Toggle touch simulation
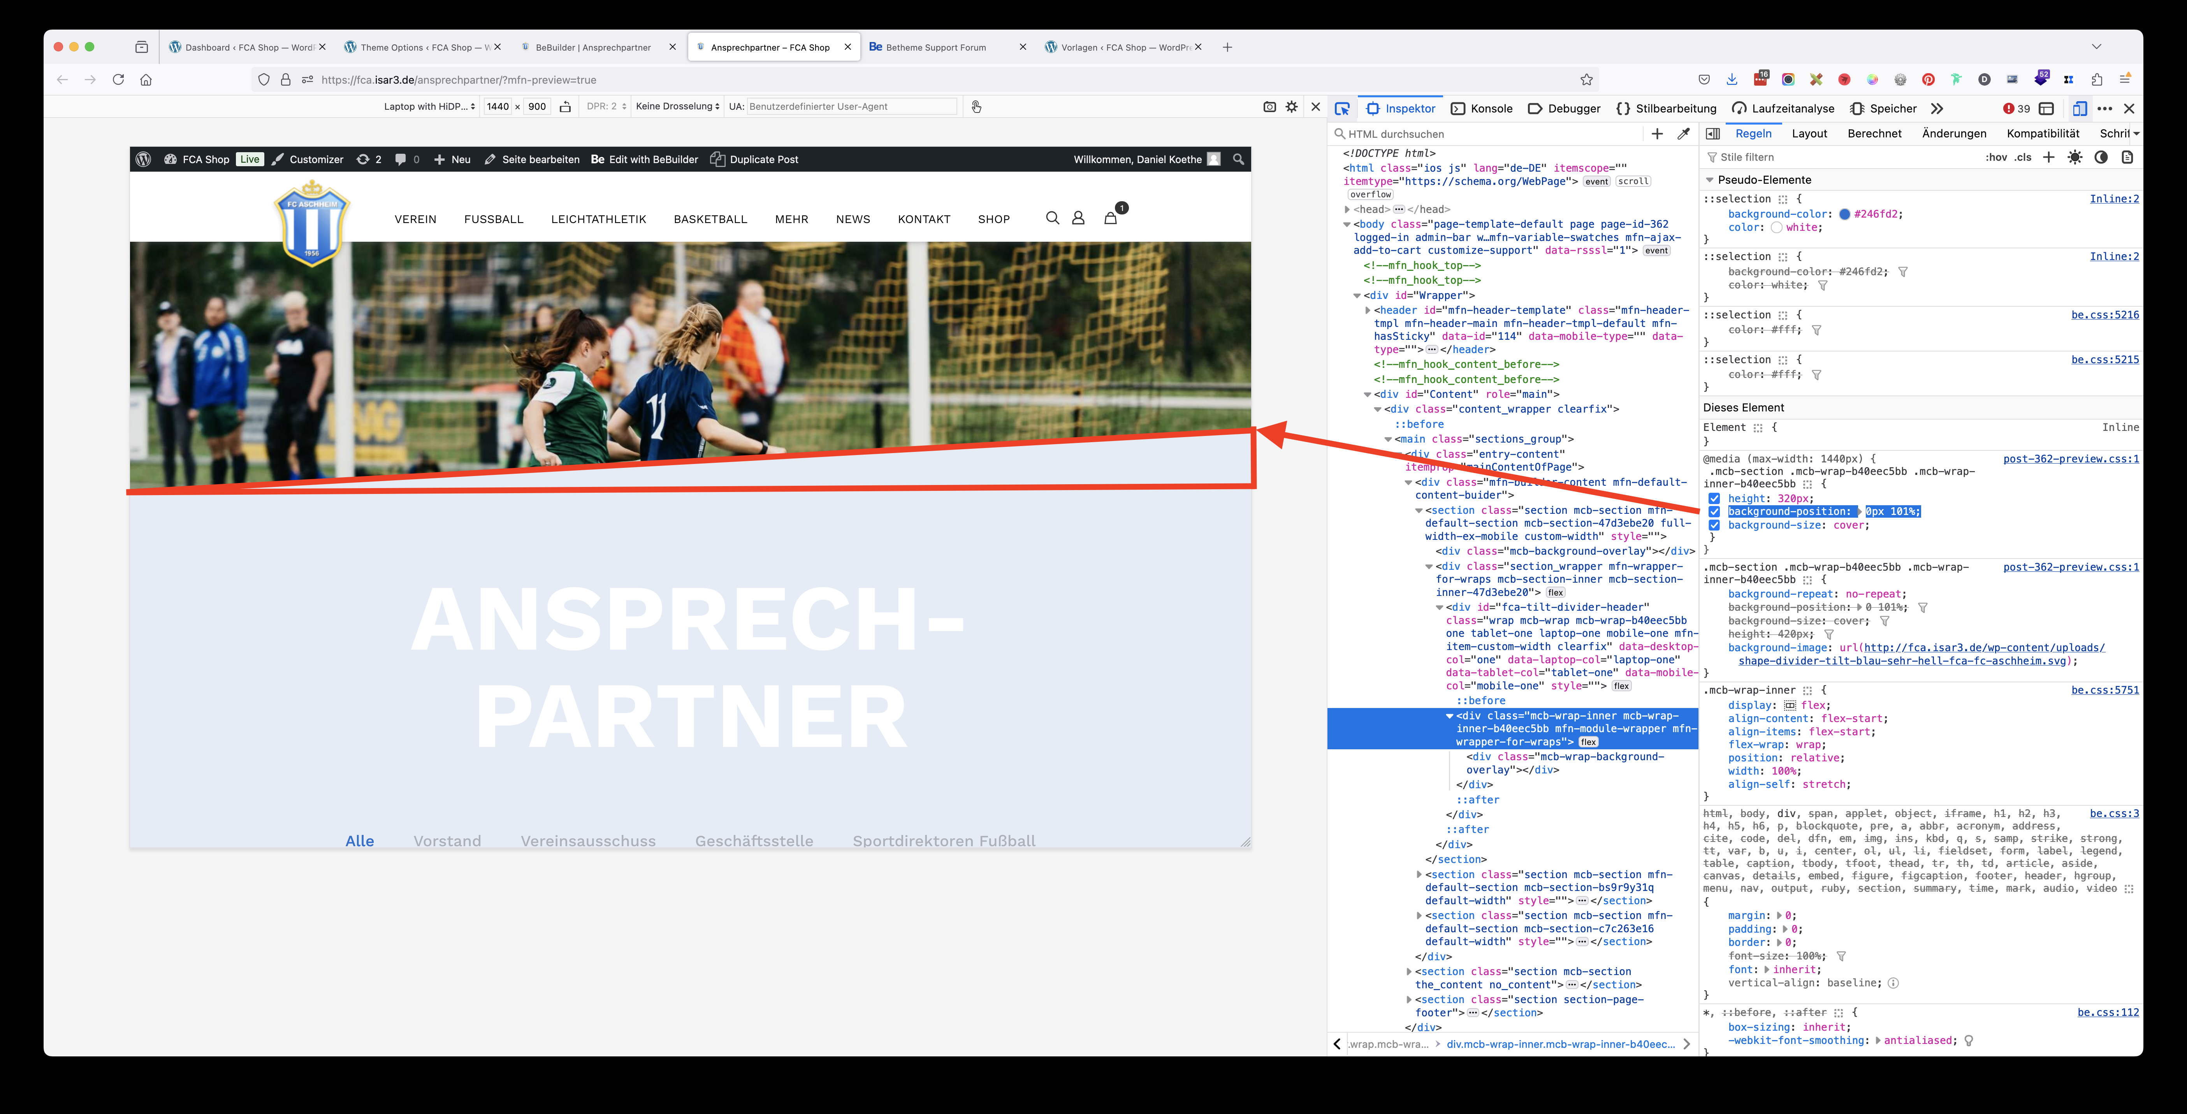 [x=976, y=107]
